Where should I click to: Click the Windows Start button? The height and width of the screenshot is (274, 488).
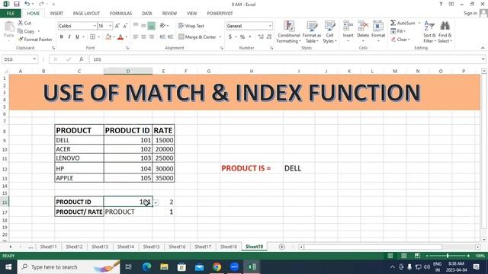point(8,267)
